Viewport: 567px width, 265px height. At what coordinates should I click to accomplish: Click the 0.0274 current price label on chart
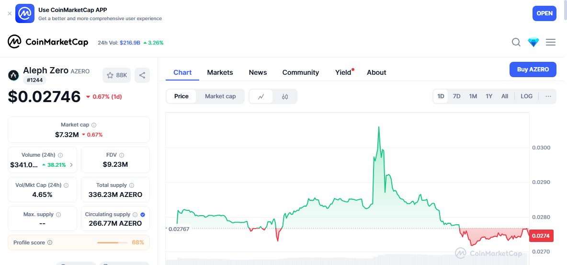(541, 236)
